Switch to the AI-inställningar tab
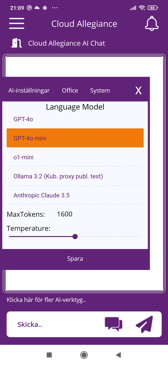168x365 pixels. coord(29,90)
